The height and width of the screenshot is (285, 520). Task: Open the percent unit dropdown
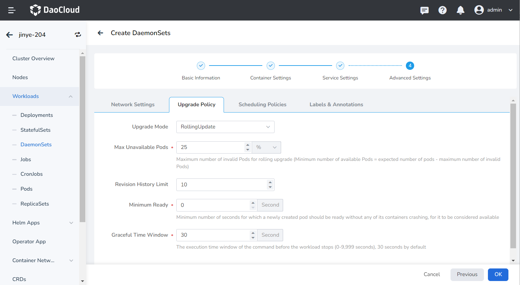266,147
